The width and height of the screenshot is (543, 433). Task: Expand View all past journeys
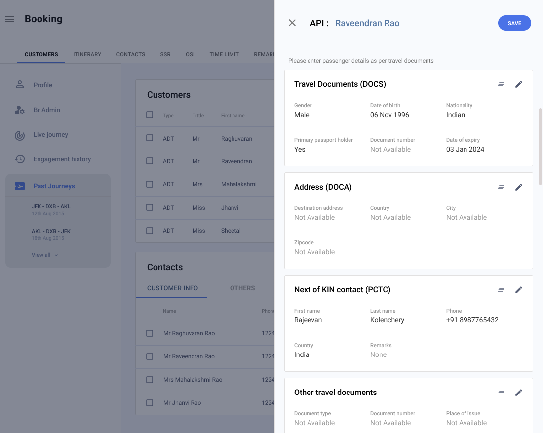tap(45, 255)
